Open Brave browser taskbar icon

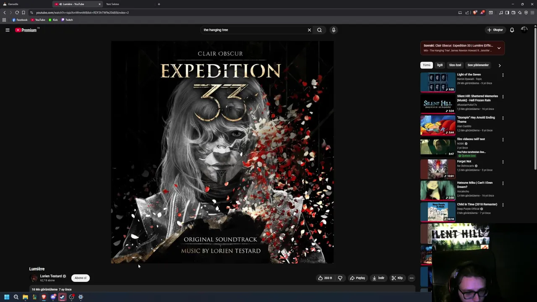[44, 297]
